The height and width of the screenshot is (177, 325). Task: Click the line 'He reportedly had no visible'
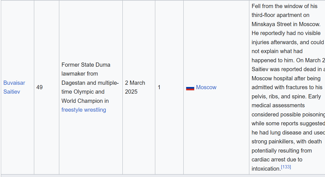coord(286,33)
